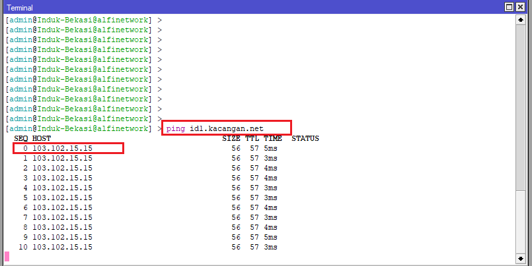
Task: Close the Terminal window
Action: point(521,7)
